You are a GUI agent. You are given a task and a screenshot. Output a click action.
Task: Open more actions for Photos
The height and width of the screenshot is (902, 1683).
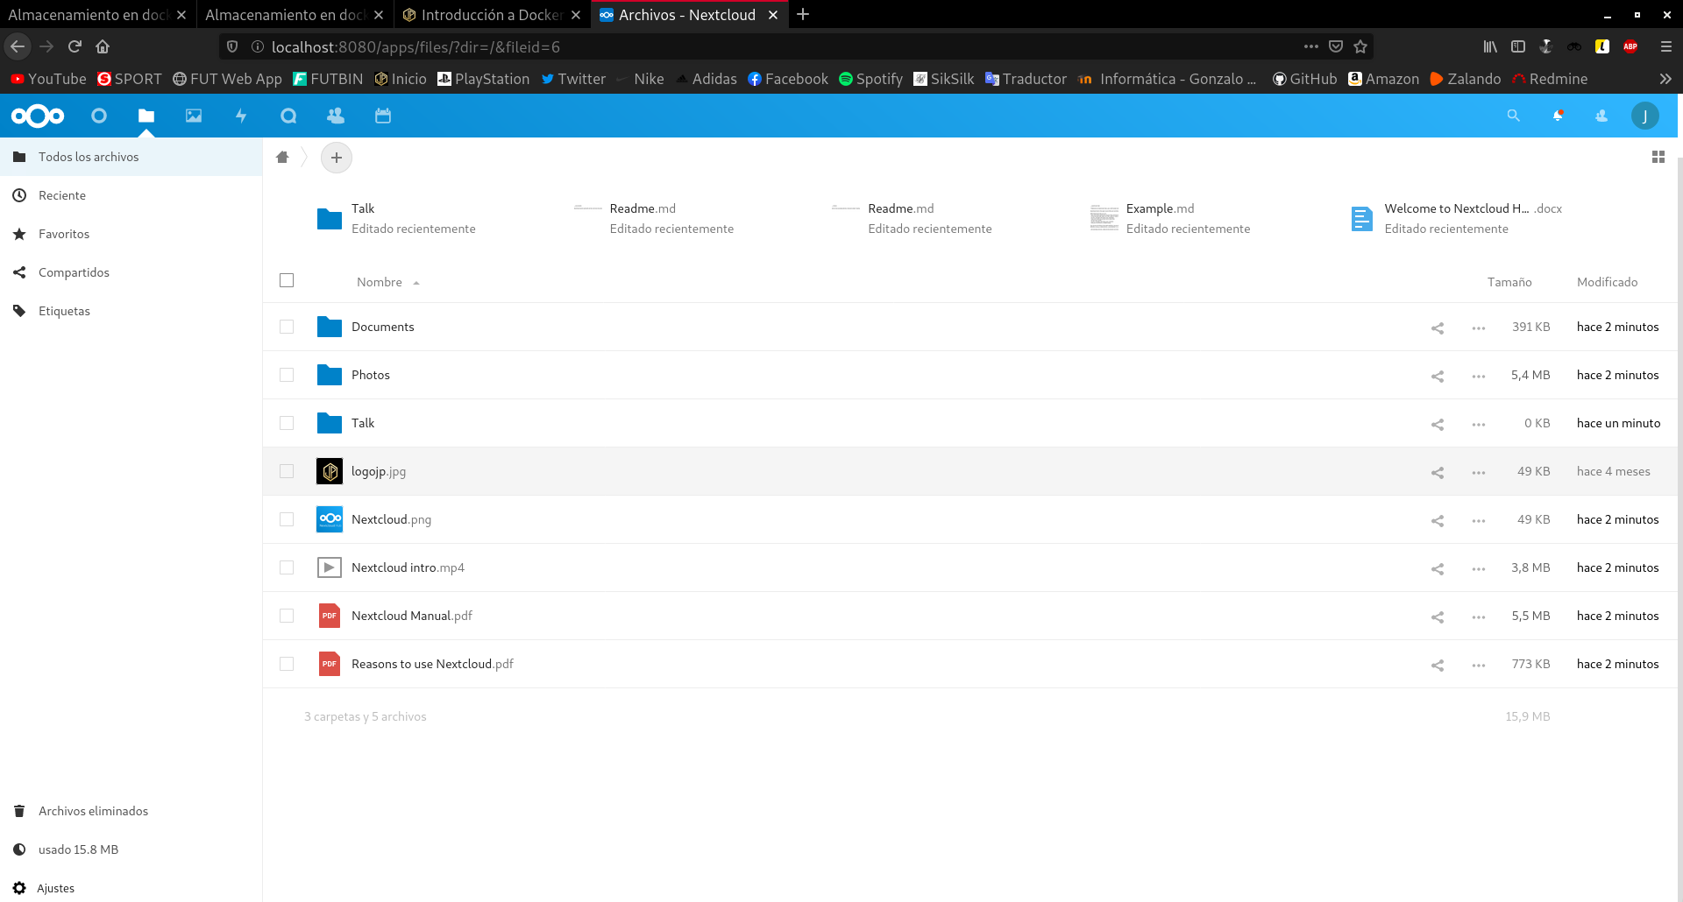tap(1479, 376)
